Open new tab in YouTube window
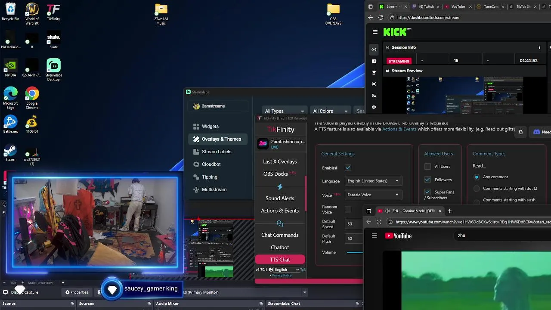Viewport: 551px width, 310px height. (449, 211)
